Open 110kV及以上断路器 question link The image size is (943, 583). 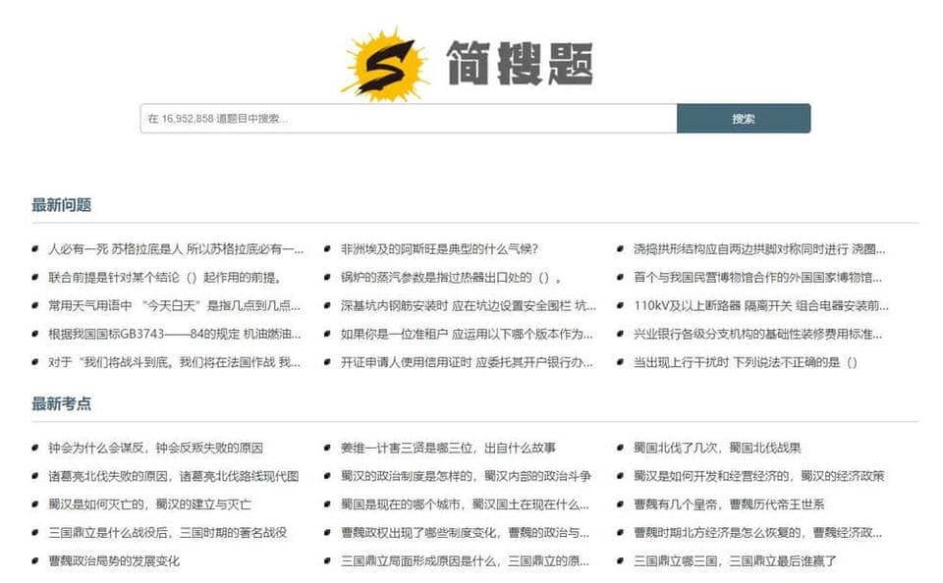pos(760,306)
